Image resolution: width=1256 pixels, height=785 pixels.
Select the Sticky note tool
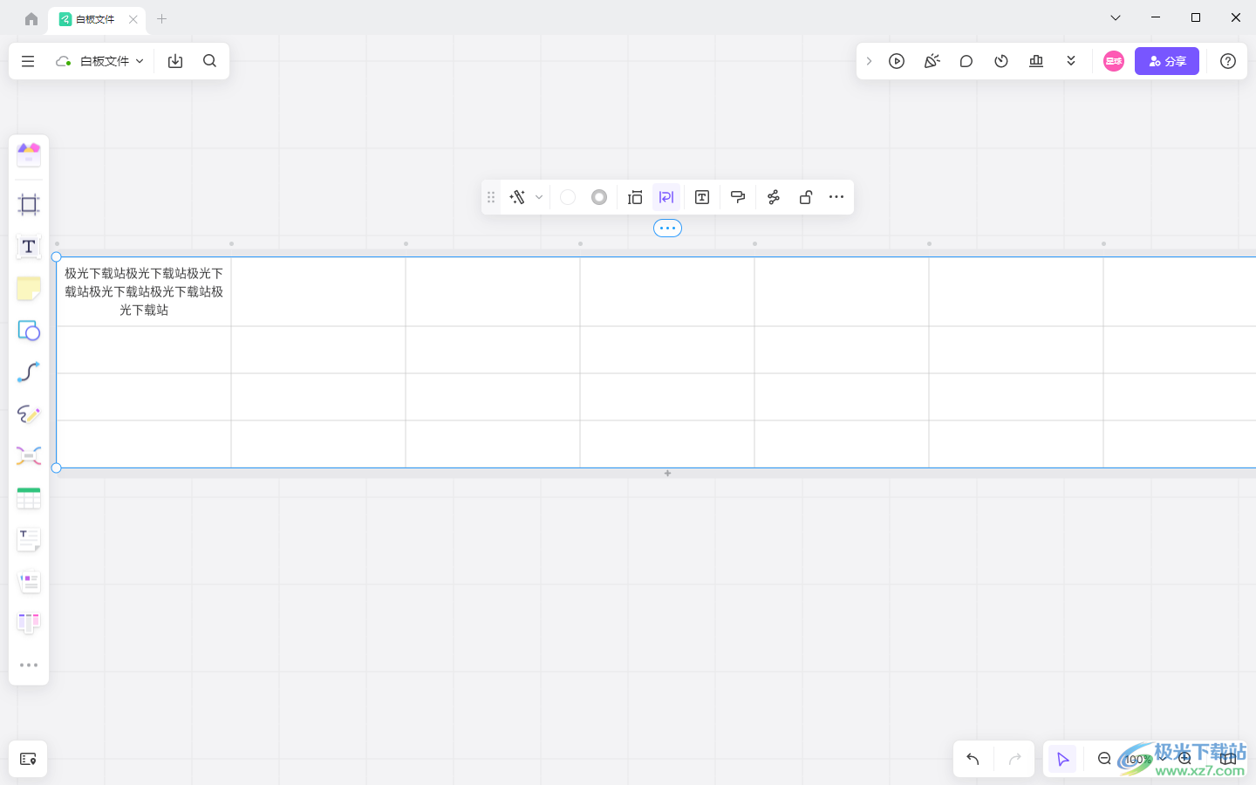point(29,289)
